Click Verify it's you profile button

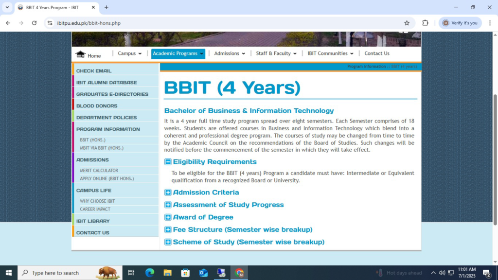tap(460, 23)
